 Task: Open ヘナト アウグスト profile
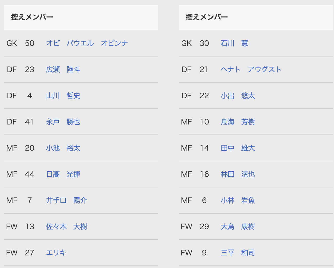click(251, 69)
